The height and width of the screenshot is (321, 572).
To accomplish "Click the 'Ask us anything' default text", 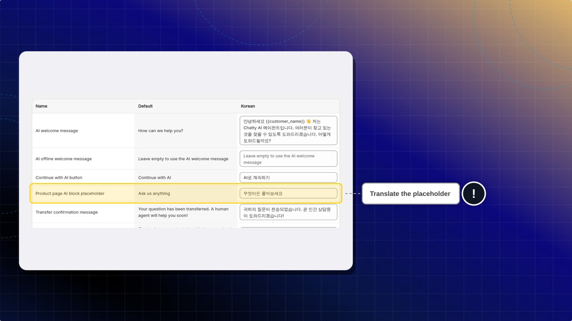I will tap(154, 194).
